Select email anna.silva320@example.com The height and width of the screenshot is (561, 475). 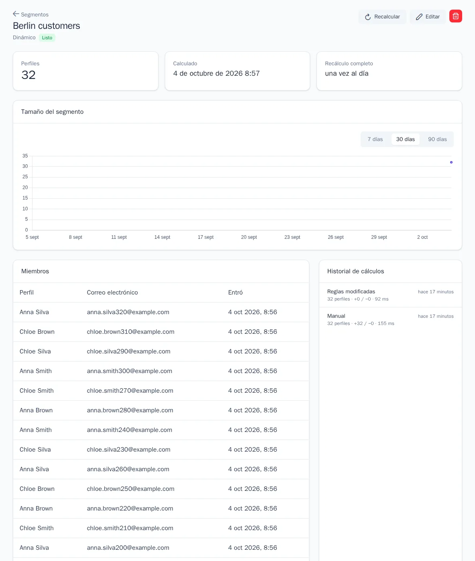click(x=128, y=312)
